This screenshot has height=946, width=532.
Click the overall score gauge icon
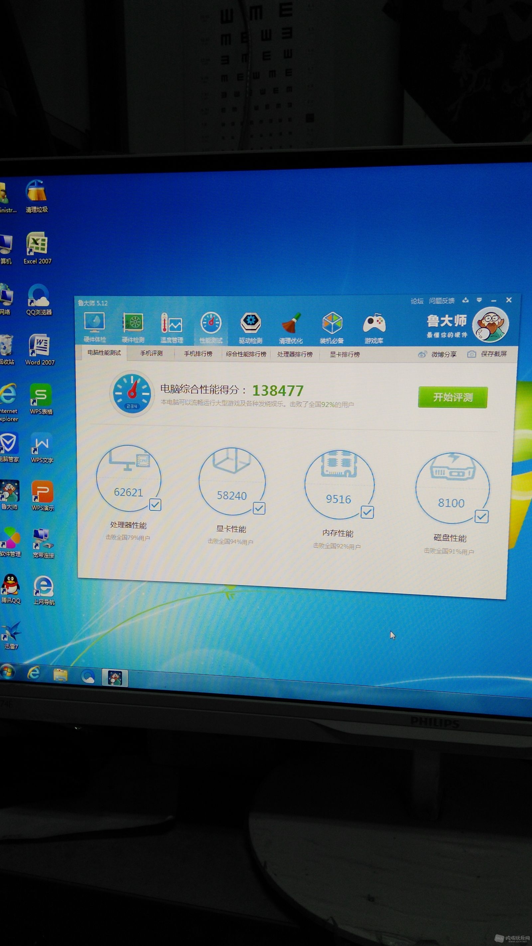pos(132,393)
